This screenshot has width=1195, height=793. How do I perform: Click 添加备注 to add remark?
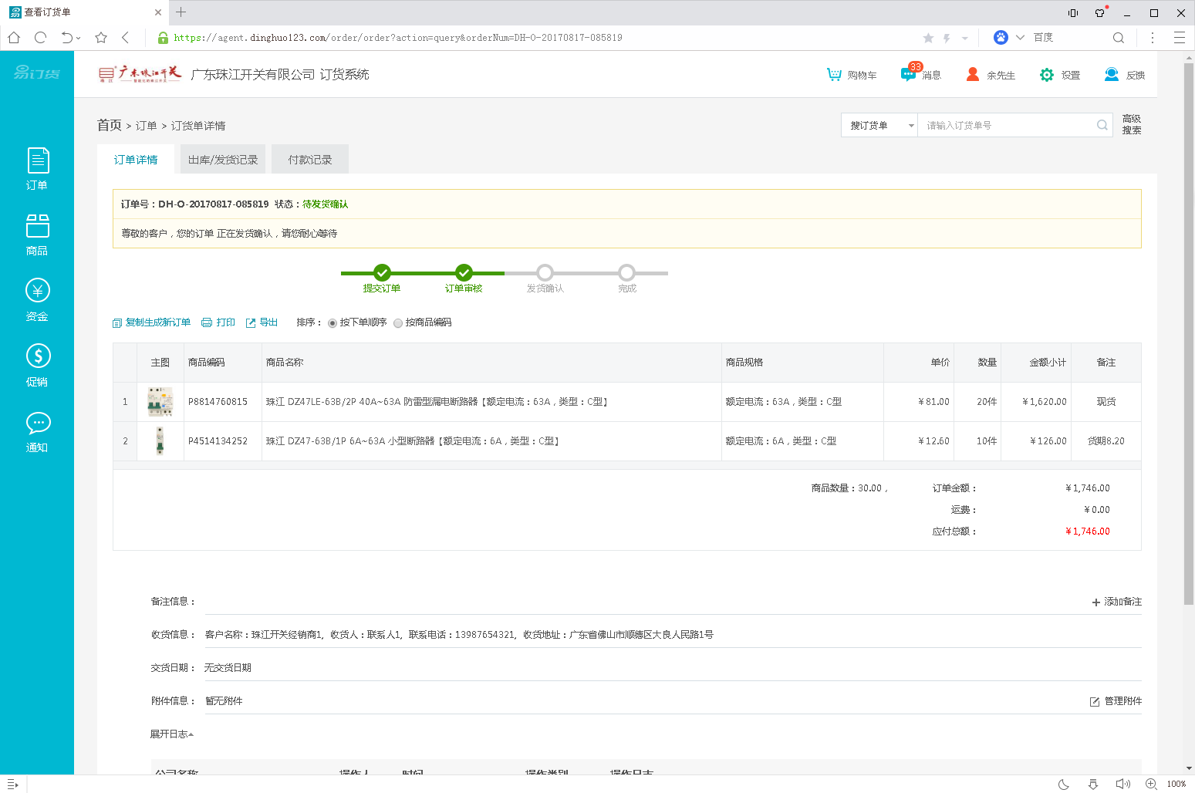click(1116, 602)
